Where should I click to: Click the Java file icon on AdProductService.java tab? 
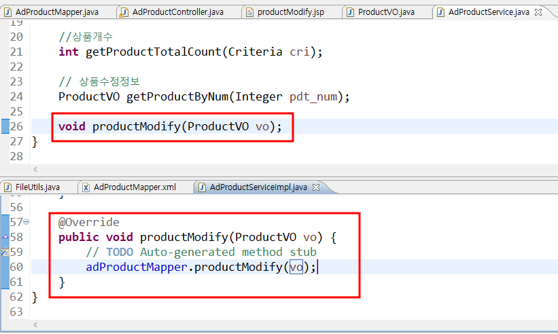click(440, 12)
